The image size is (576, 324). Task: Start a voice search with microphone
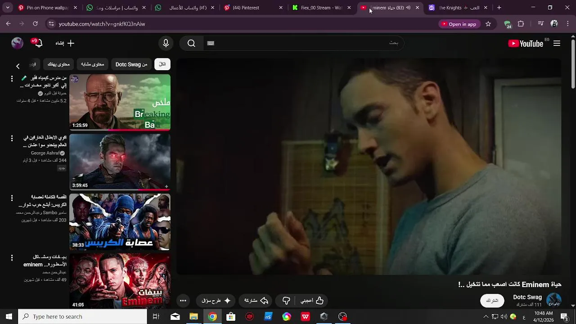(x=166, y=43)
